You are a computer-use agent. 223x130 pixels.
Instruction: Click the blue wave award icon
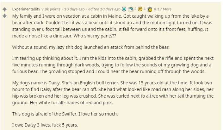coord(131,9)
